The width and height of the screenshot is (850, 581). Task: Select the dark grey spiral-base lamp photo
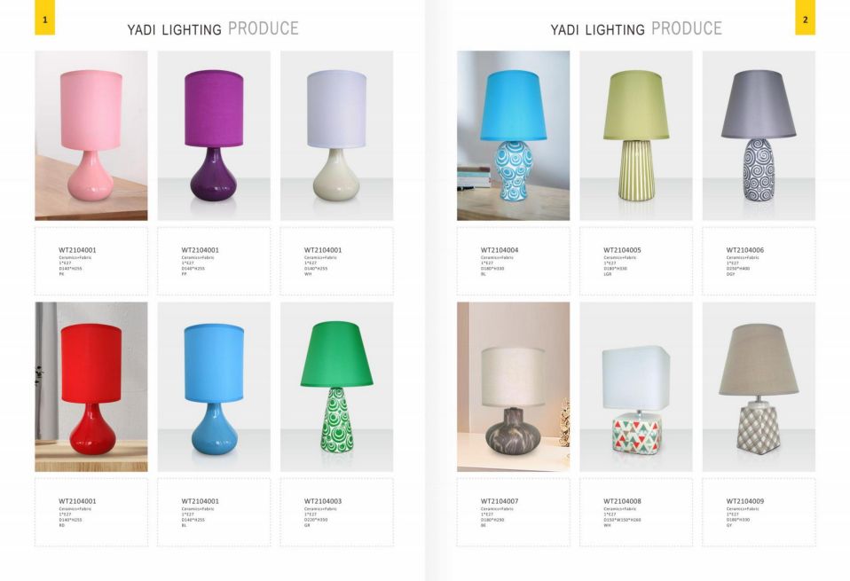click(x=759, y=136)
